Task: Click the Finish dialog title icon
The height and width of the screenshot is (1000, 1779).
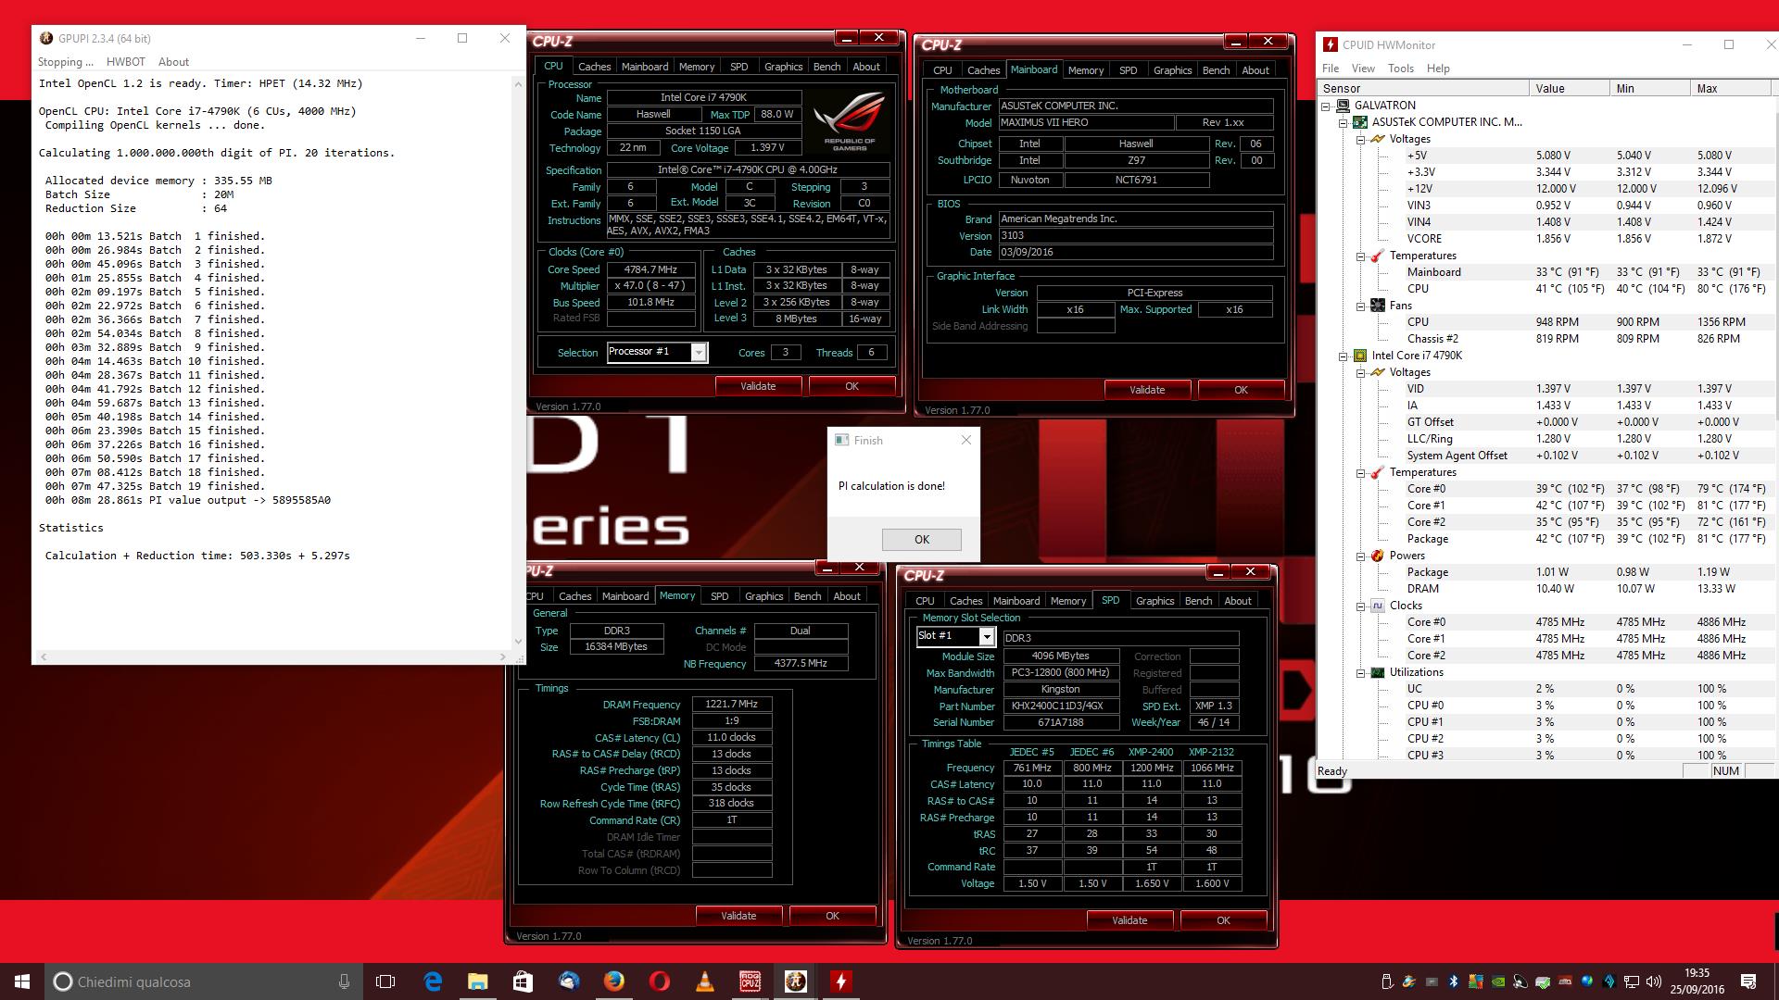Action: pos(842,440)
